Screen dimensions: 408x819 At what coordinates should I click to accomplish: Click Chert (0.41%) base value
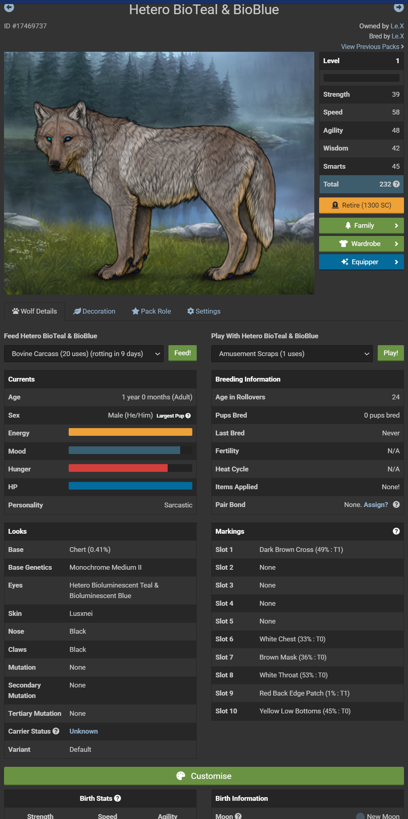90,550
